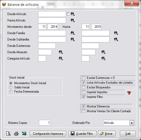
Task: Click the red question mark help icon
Action: coord(129,93)
